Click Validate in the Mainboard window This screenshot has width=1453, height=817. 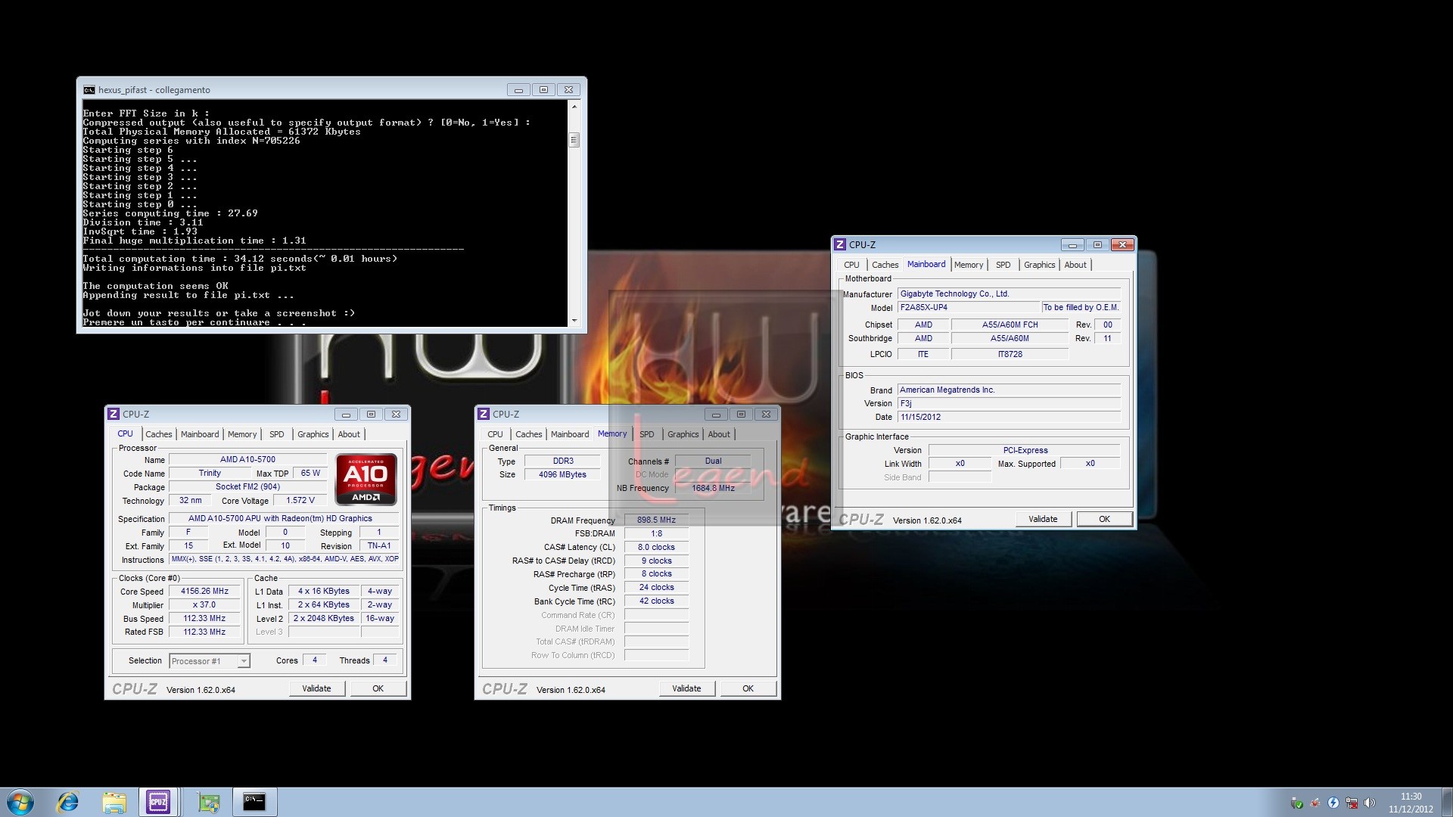pos(1044,519)
